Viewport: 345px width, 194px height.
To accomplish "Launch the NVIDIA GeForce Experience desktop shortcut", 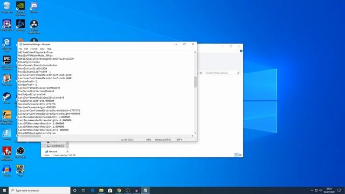I will click(x=20, y=9).
